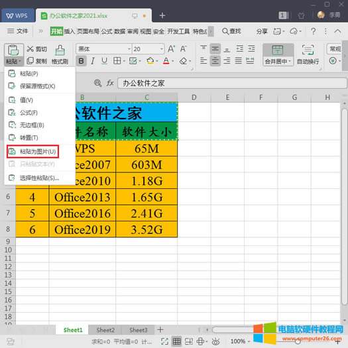
Task: Open number format dropdown box
Action: tap(334, 49)
